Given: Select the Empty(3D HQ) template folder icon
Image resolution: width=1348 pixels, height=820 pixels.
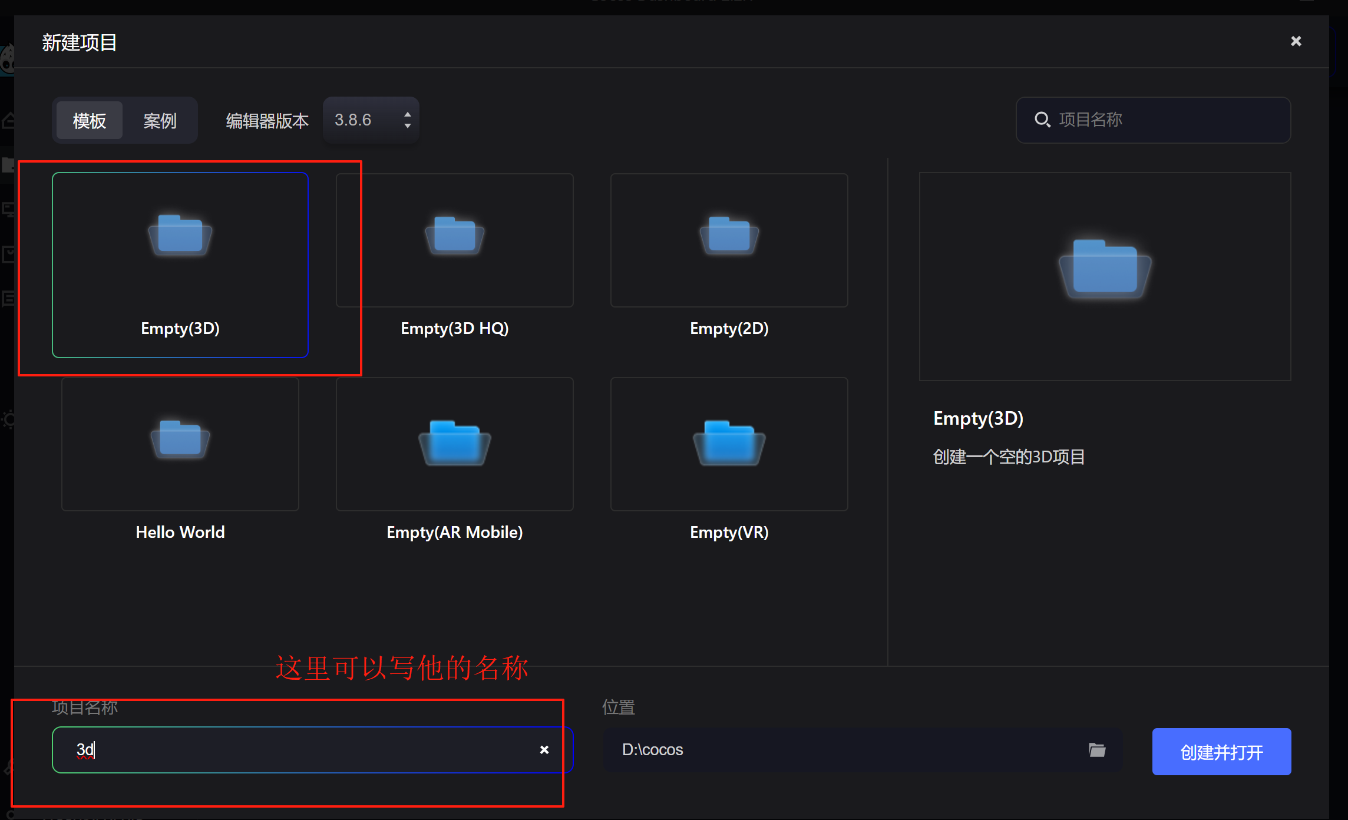Looking at the screenshot, I should [454, 235].
